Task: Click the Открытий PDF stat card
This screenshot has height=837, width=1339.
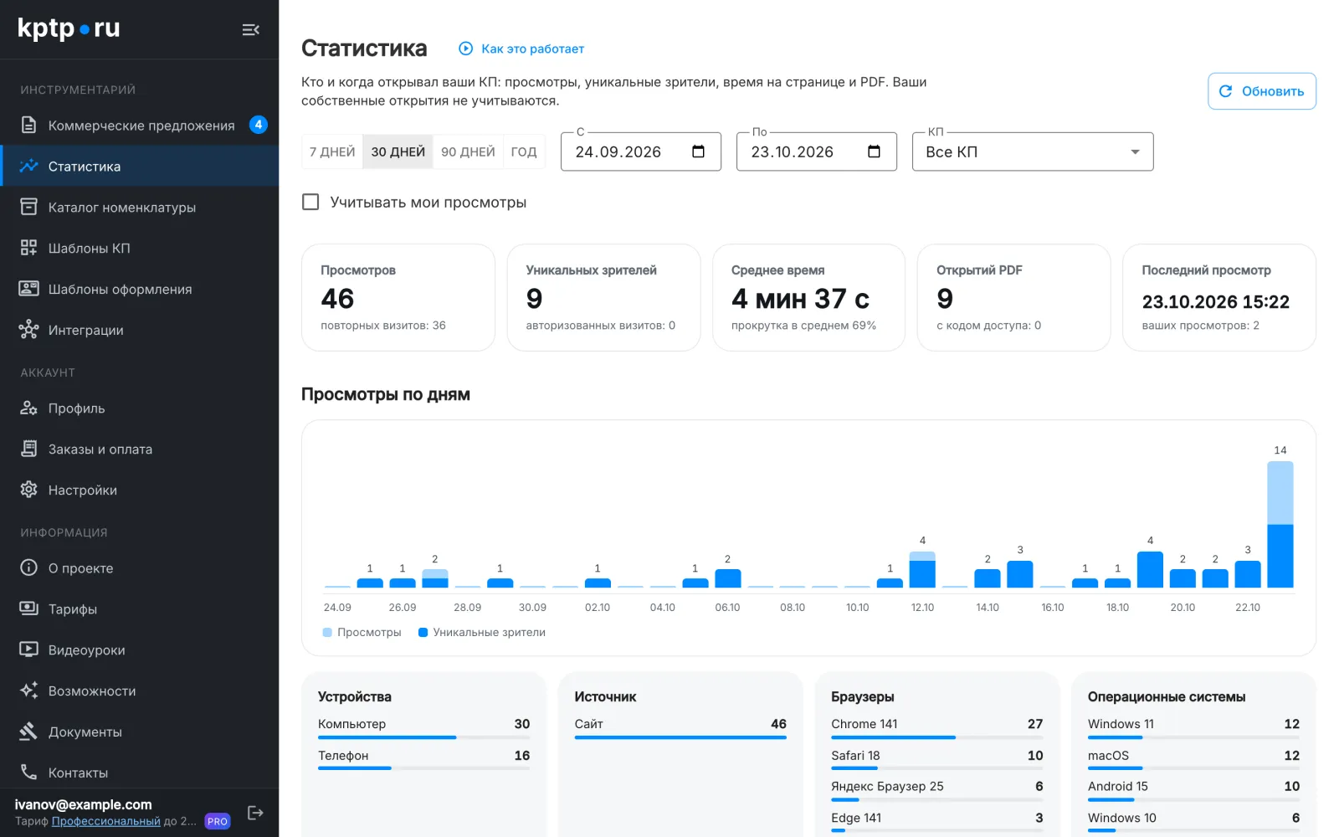Action: pyautogui.click(x=1013, y=297)
